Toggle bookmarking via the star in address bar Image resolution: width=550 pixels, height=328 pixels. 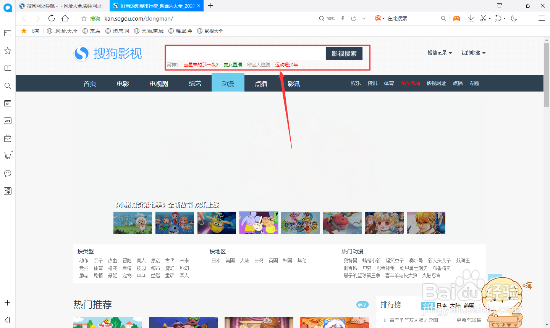(x=84, y=18)
